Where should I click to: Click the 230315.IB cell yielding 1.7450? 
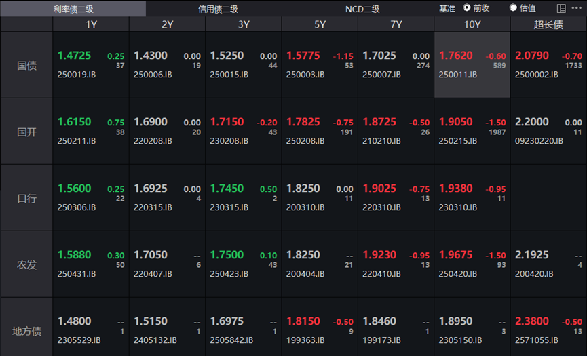click(244, 198)
